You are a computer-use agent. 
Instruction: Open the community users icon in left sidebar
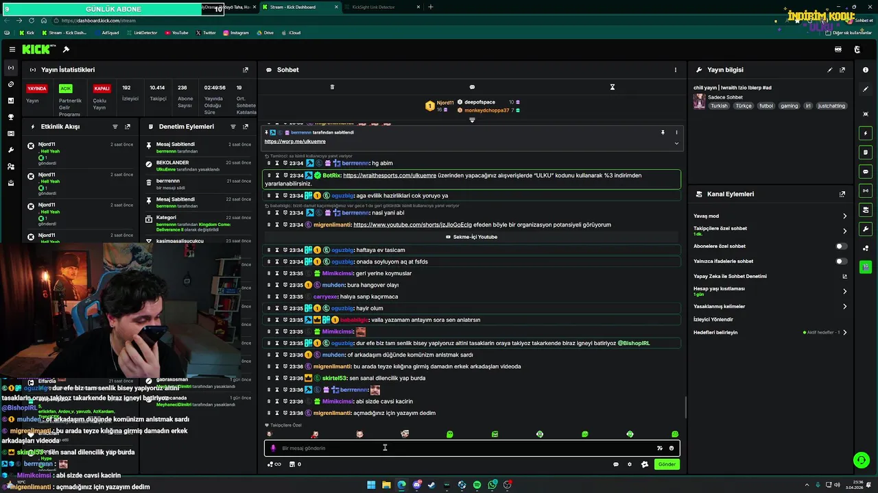coord(10,166)
